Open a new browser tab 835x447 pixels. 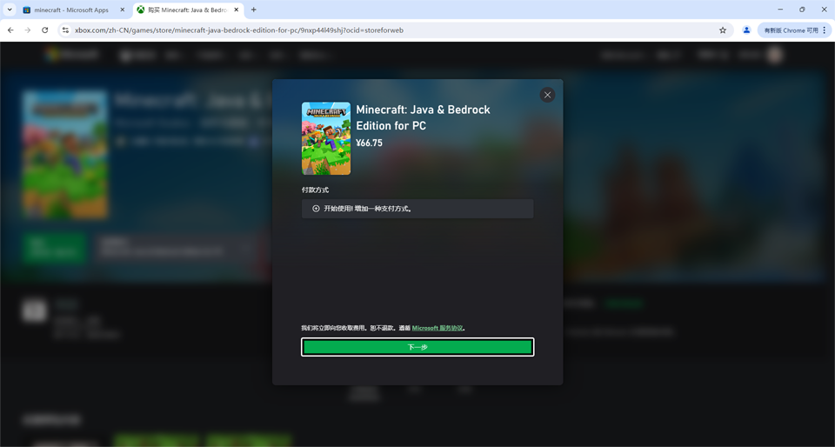pyautogui.click(x=254, y=10)
